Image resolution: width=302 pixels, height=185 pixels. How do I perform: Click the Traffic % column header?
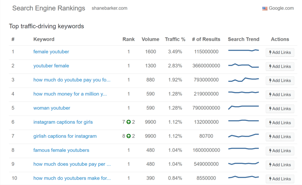click(175, 39)
